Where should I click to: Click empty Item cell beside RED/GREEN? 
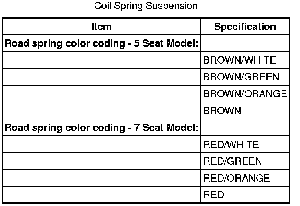pyautogui.click(x=102, y=161)
